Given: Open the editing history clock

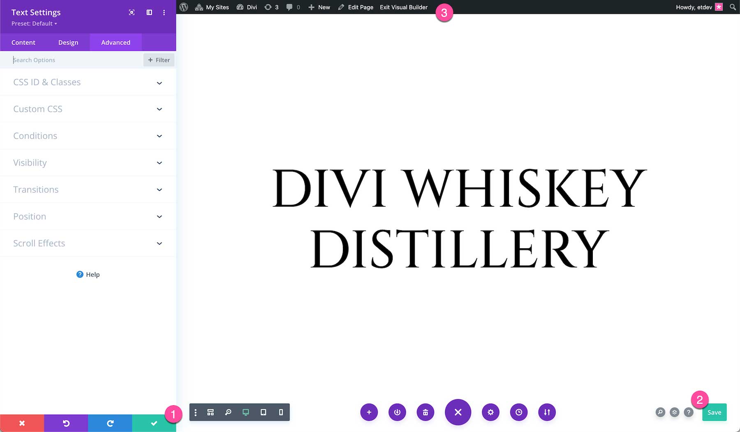Looking at the screenshot, I should tap(519, 412).
